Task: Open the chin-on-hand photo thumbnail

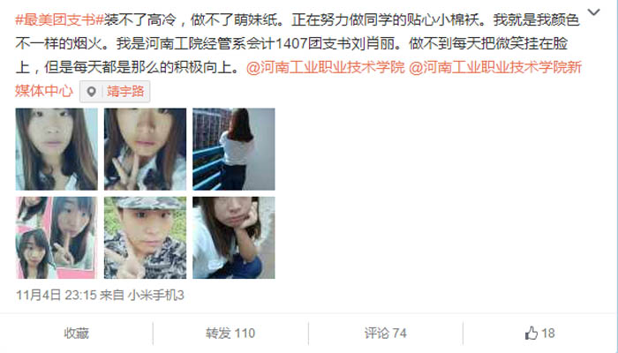Action: point(234,238)
